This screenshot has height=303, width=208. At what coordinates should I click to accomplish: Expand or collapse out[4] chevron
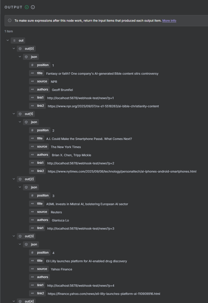[14, 301]
